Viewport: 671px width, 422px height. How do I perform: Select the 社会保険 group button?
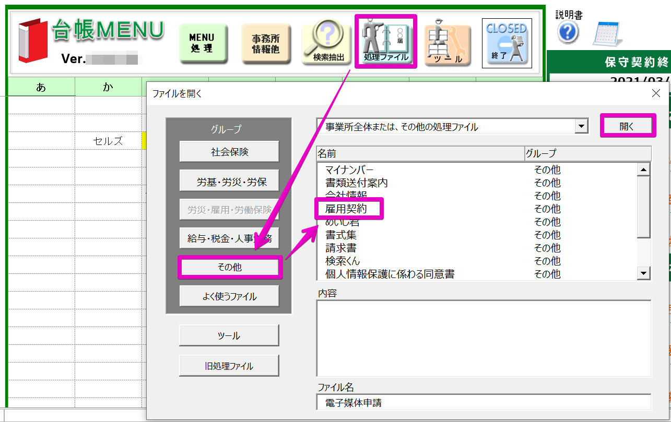[229, 152]
